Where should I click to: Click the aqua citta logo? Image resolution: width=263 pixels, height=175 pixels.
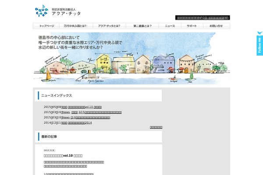(x=42, y=10)
